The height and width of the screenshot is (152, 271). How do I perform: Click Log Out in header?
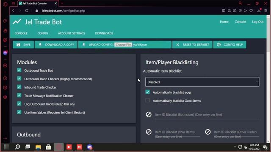click(258, 22)
